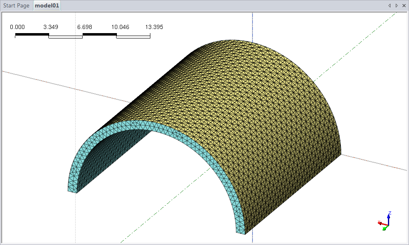Click the 13.395 scale bar label
409x245 pixels.
pos(154,27)
